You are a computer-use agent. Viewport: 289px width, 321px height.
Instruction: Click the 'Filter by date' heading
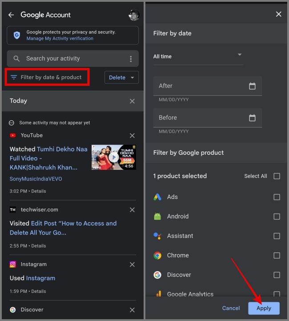click(x=172, y=33)
